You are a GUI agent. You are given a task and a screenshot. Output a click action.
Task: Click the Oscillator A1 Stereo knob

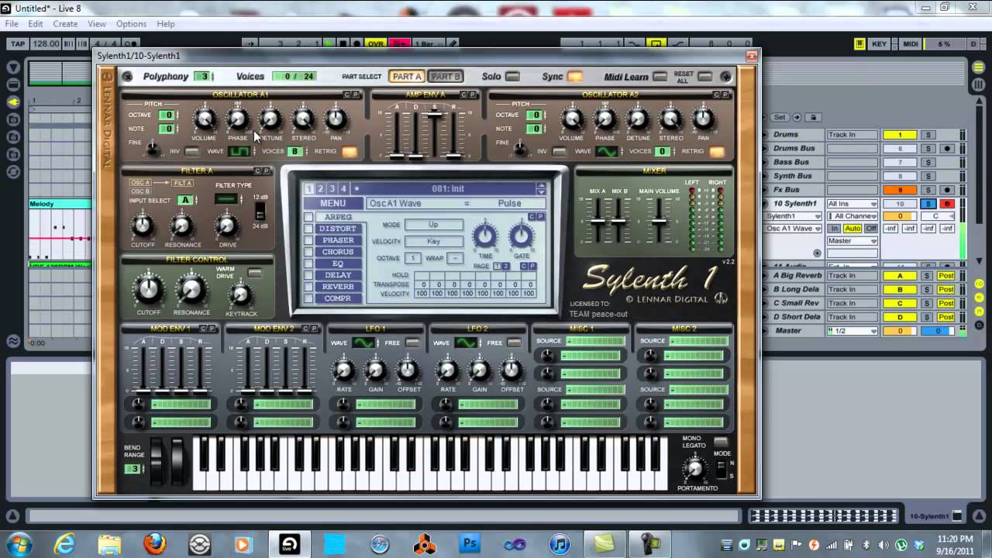[x=303, y=119]
